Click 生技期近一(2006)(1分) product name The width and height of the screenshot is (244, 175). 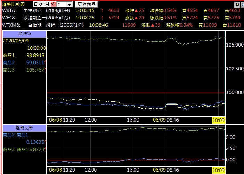click(x=47, y=10)
